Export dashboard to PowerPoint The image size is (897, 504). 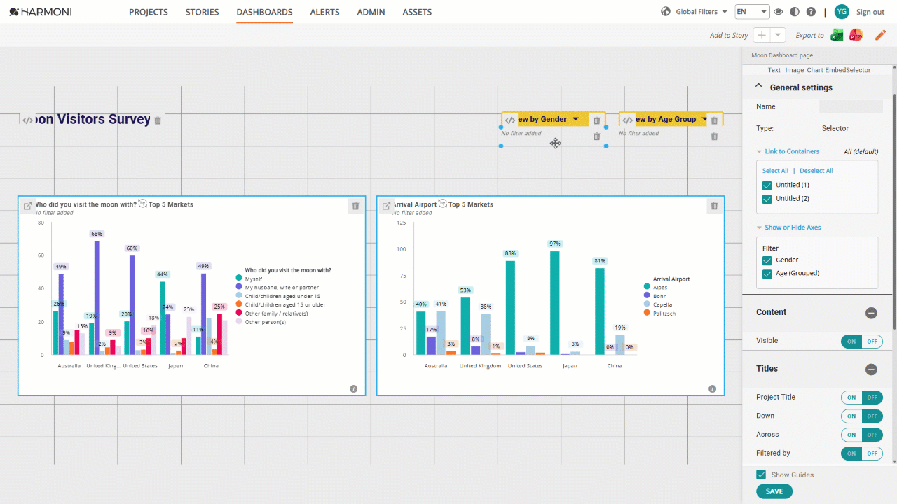[856, 35]
